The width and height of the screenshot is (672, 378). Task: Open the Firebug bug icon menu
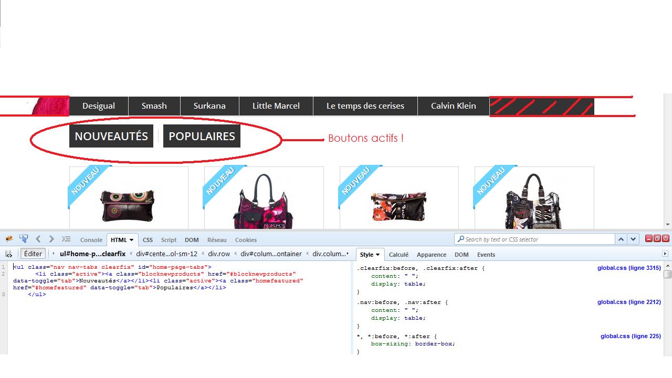click(9, 239)
